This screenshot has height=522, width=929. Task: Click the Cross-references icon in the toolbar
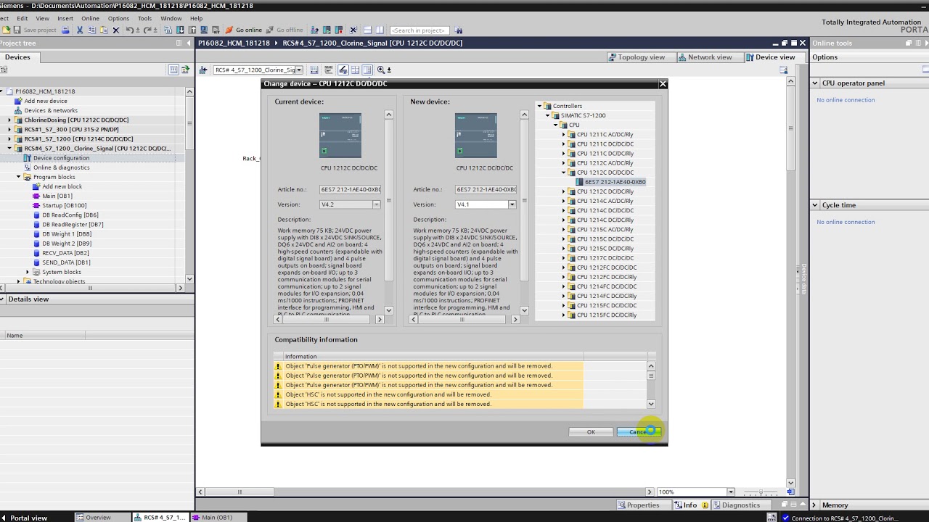coord(353,30)
